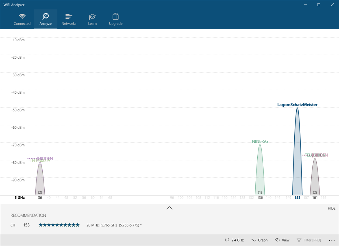
Task: Toggle the View visualization setting
Action: coord(282,240)
